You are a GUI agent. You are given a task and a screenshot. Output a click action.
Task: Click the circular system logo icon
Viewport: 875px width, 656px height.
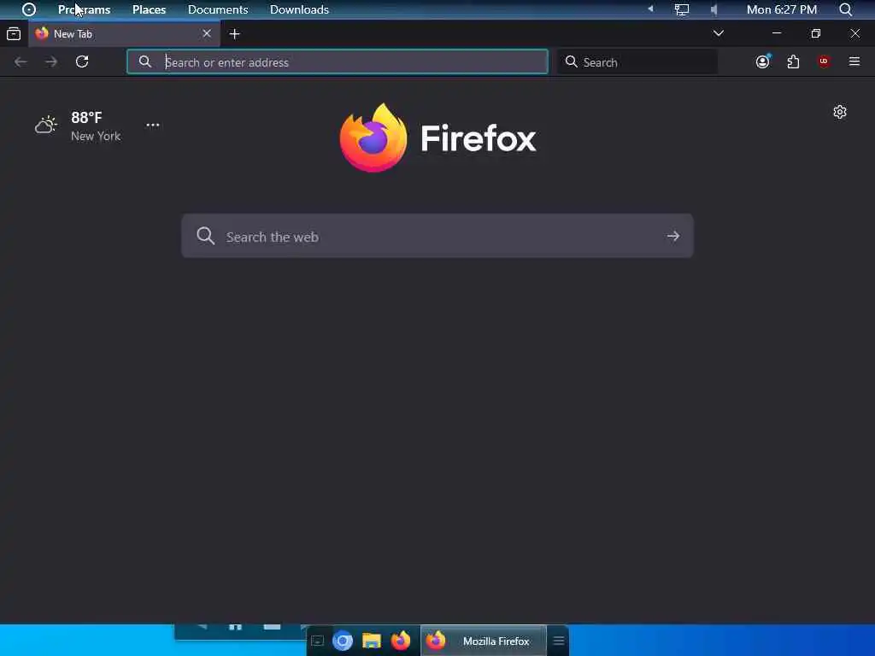(x=28, y=9)
